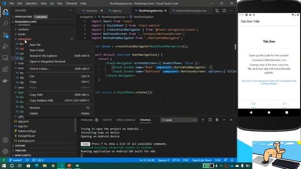Click the master branch indicator in status bar

coord(16,160)
